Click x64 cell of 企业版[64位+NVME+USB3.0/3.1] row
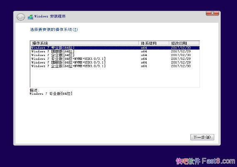The width and height of the screenshot is (237, 167). (144, 66)
